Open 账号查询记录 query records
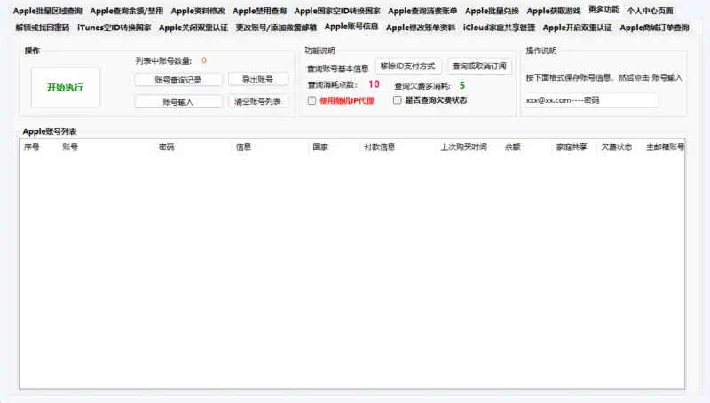The image size is (710, 403). 178,79
